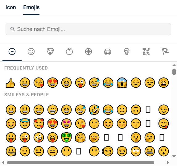Jump to the smileys category icon
Viewport: 177px width, 168px height.
click(x=31, y=51)
